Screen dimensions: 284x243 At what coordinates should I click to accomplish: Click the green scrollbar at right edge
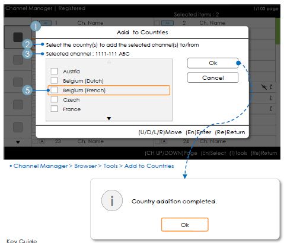pos(277,31)
